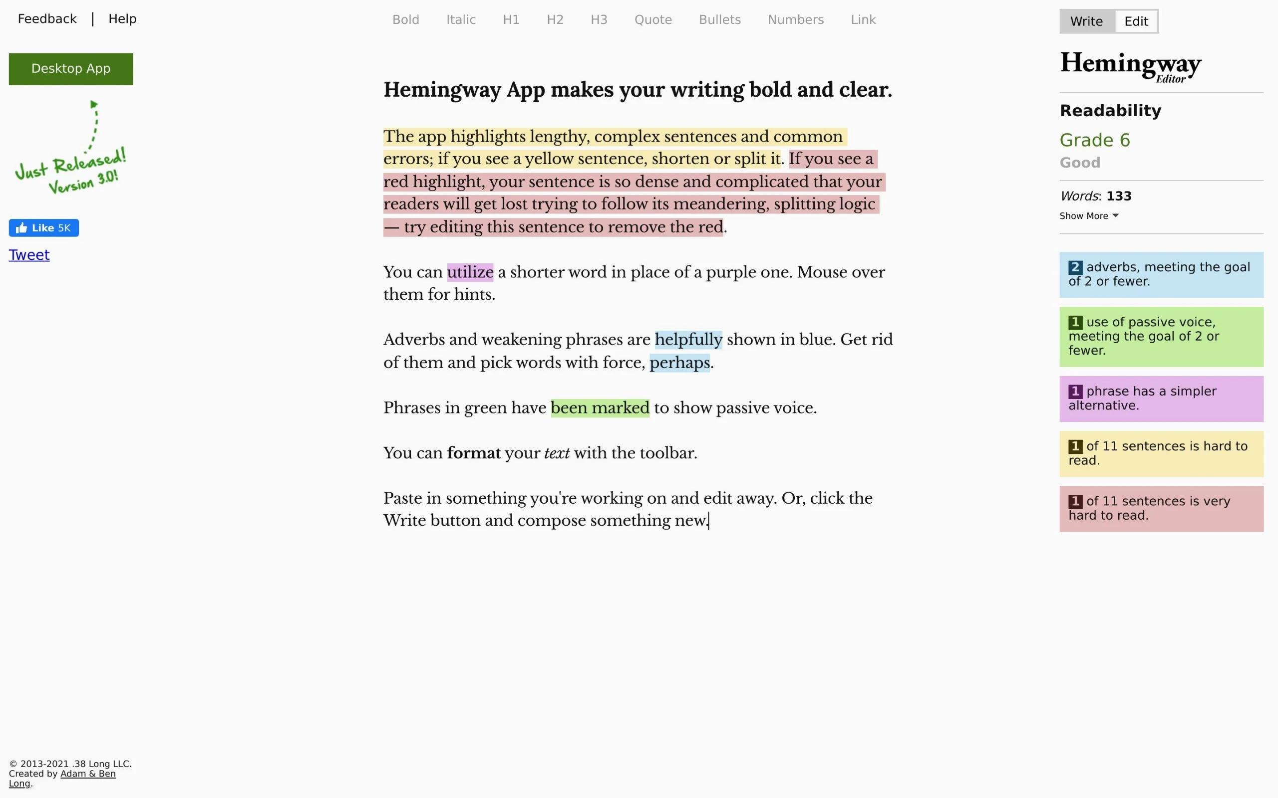Click the Tweet link
Image resolution: width=1278 pixels, height=798 pixels.
(28, 255)
